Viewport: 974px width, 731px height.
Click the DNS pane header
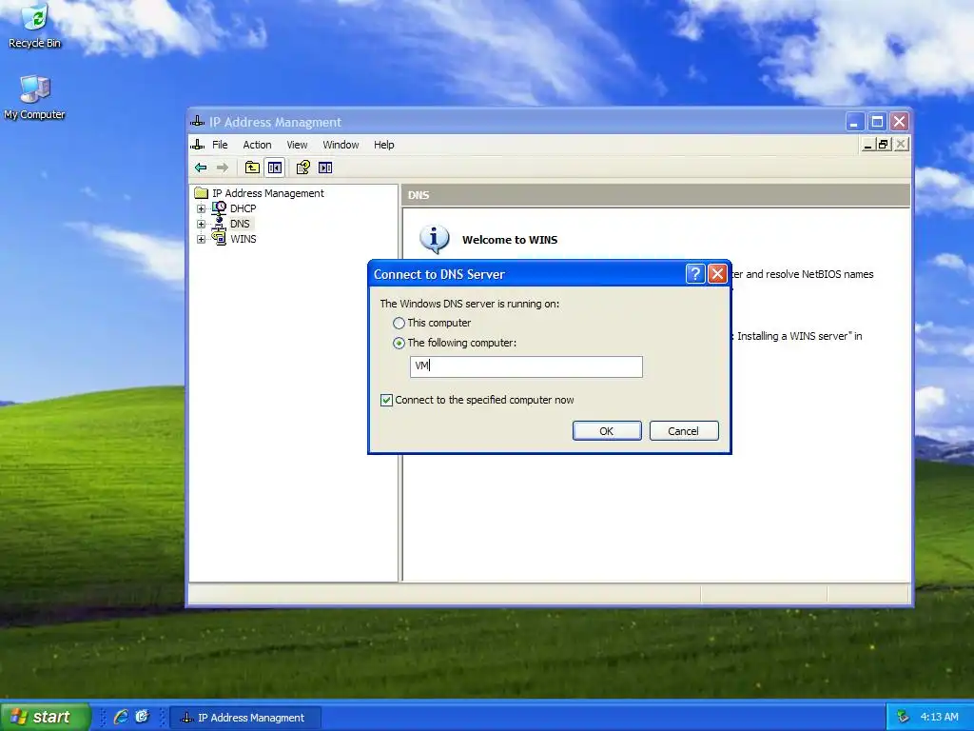[655, 194]
